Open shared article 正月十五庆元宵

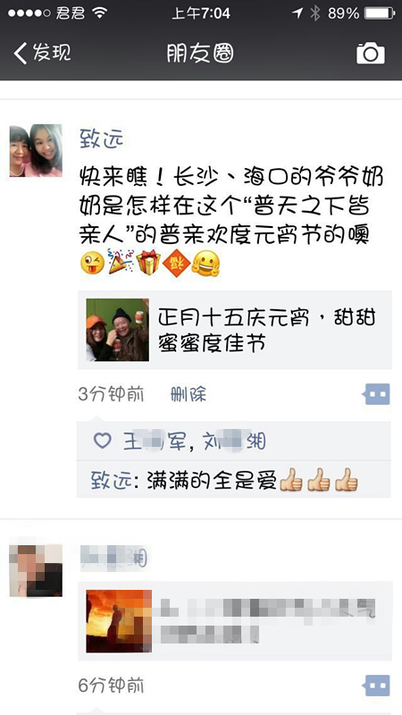[x=235, y=330]
